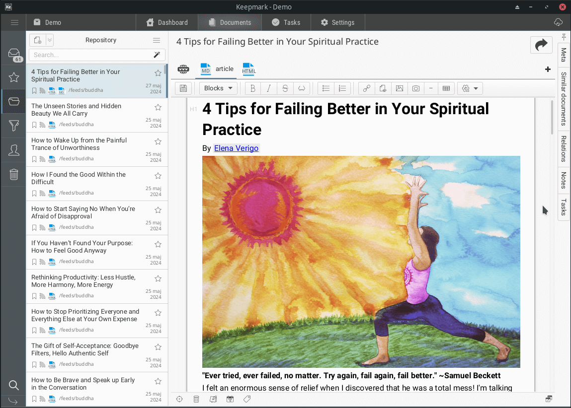Image resolution: width=571 pixels, height=408 pixels.
Task: Click the share arrow button
Action: point(541,45)
